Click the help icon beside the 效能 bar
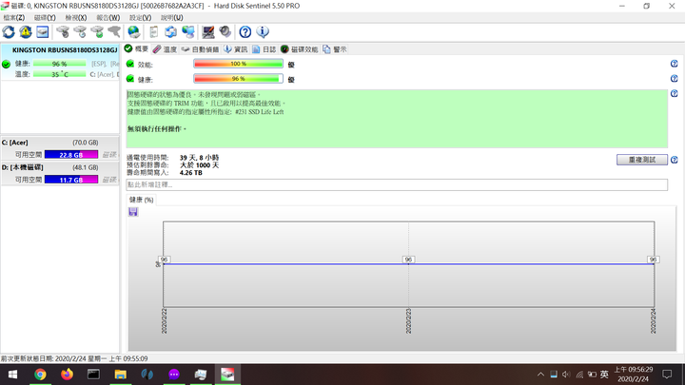Image resolution: width=685 pixels, height=385 pixels. pos(675,64)
